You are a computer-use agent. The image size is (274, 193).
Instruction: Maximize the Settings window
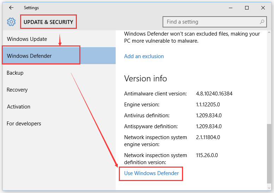247,8
